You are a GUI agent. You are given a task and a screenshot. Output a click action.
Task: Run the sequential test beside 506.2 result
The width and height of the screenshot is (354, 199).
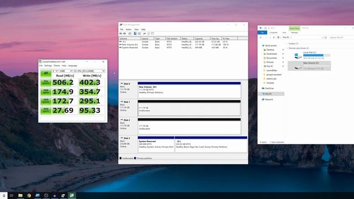46,82
